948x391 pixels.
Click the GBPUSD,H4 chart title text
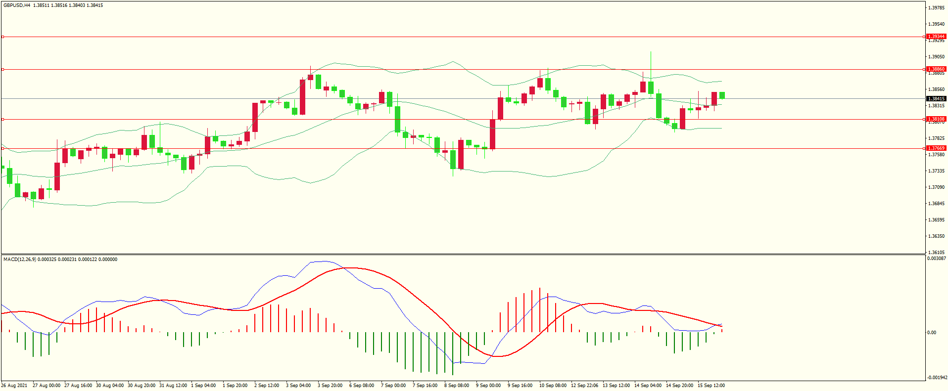pos(17,5)
